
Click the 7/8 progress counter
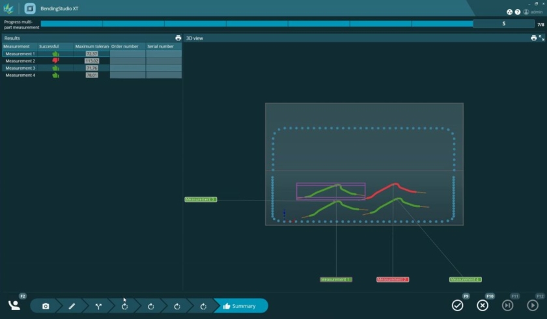point(540,25)
